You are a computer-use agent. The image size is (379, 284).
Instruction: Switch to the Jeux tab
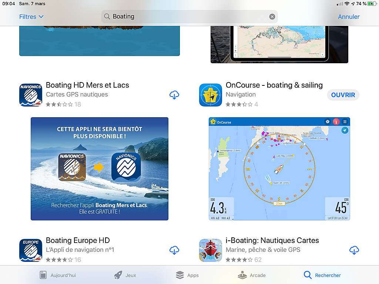pyautogui.click(x=125, y=275)
